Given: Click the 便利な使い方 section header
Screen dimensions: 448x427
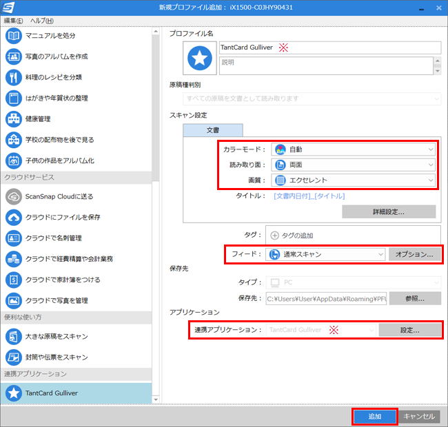Looking at the screenshot, I should (x=76, y=317).
